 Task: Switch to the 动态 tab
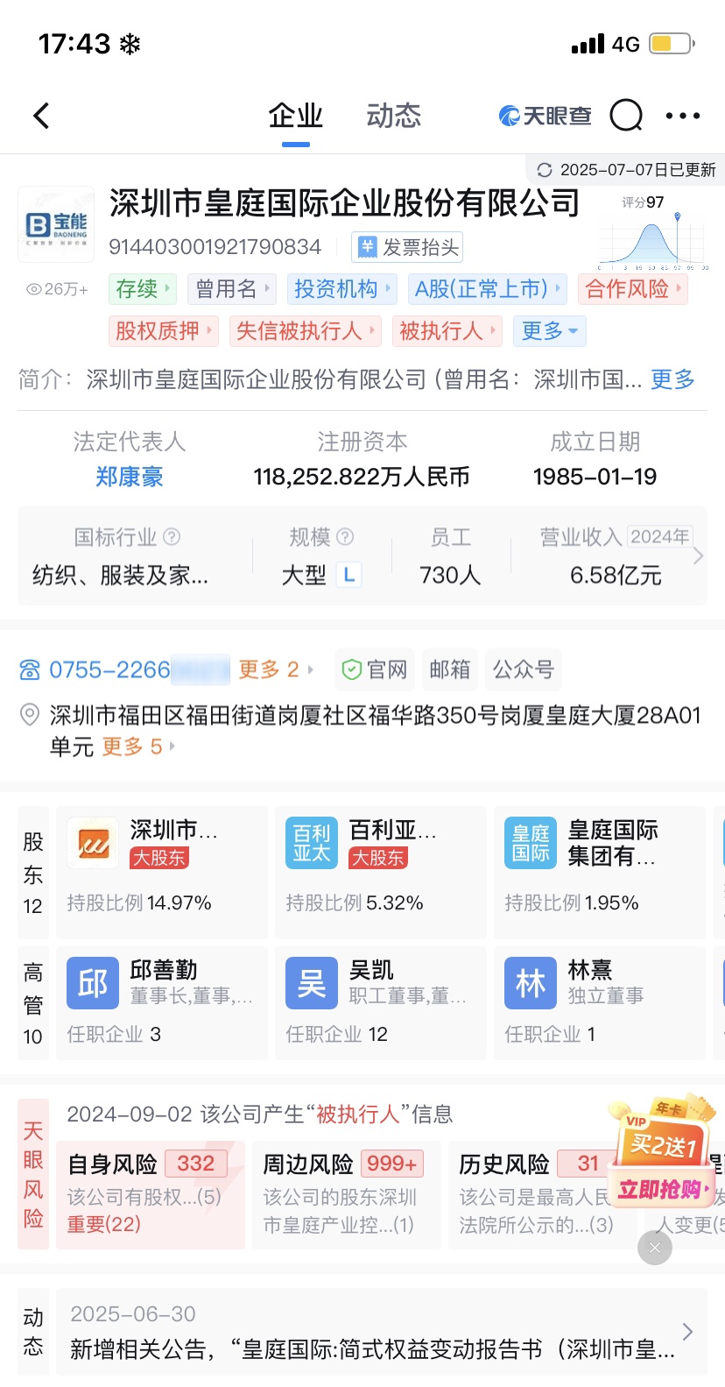[x=393, y=116]
